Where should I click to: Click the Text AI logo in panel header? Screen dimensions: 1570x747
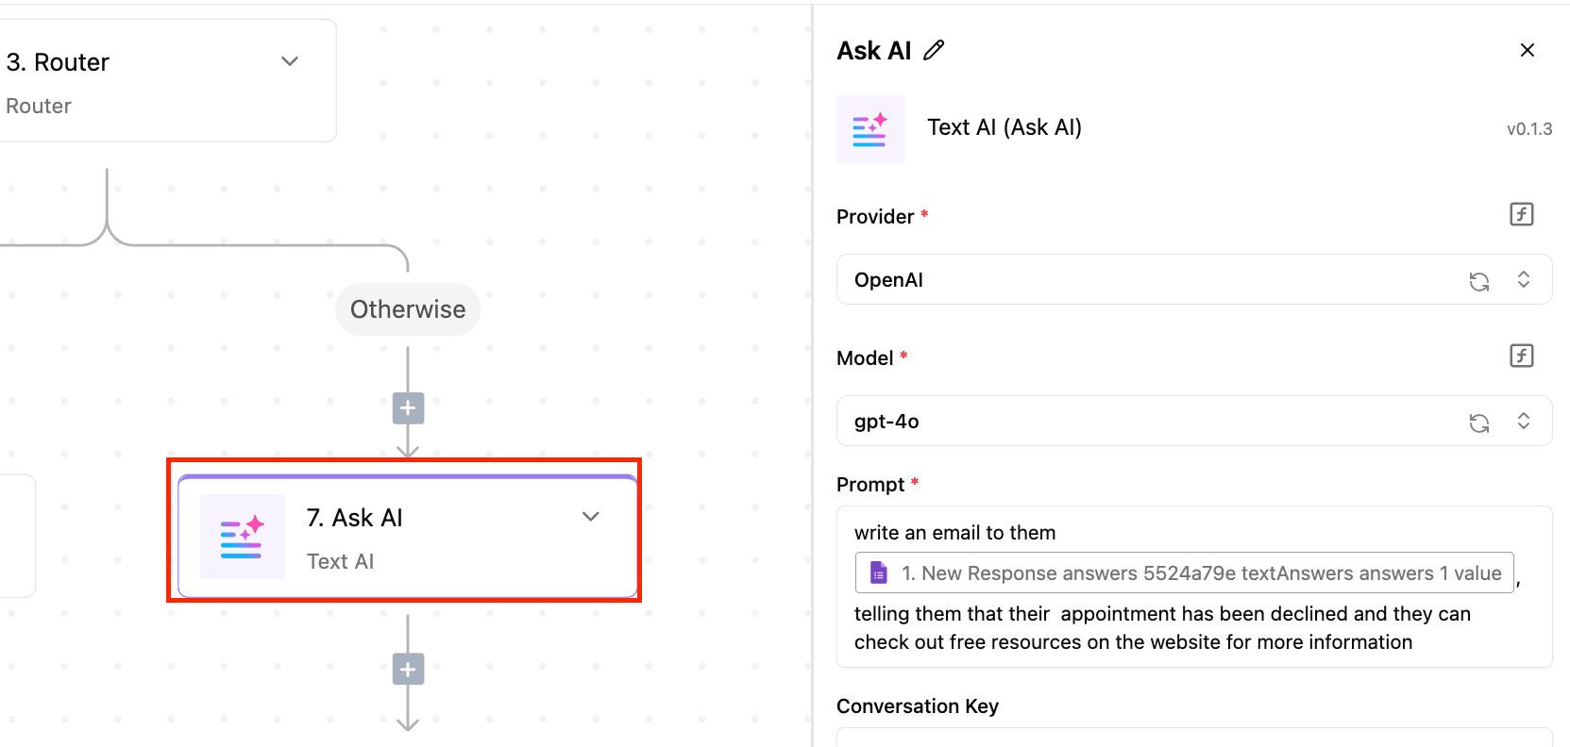click(869, 129)
